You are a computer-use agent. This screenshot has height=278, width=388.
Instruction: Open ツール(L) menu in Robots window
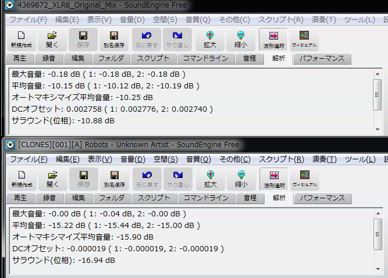coord(360,159)
